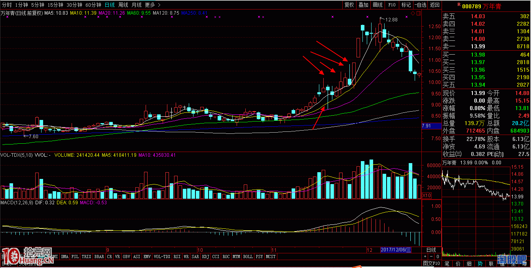Select the BOLL indicator tab

248,257
